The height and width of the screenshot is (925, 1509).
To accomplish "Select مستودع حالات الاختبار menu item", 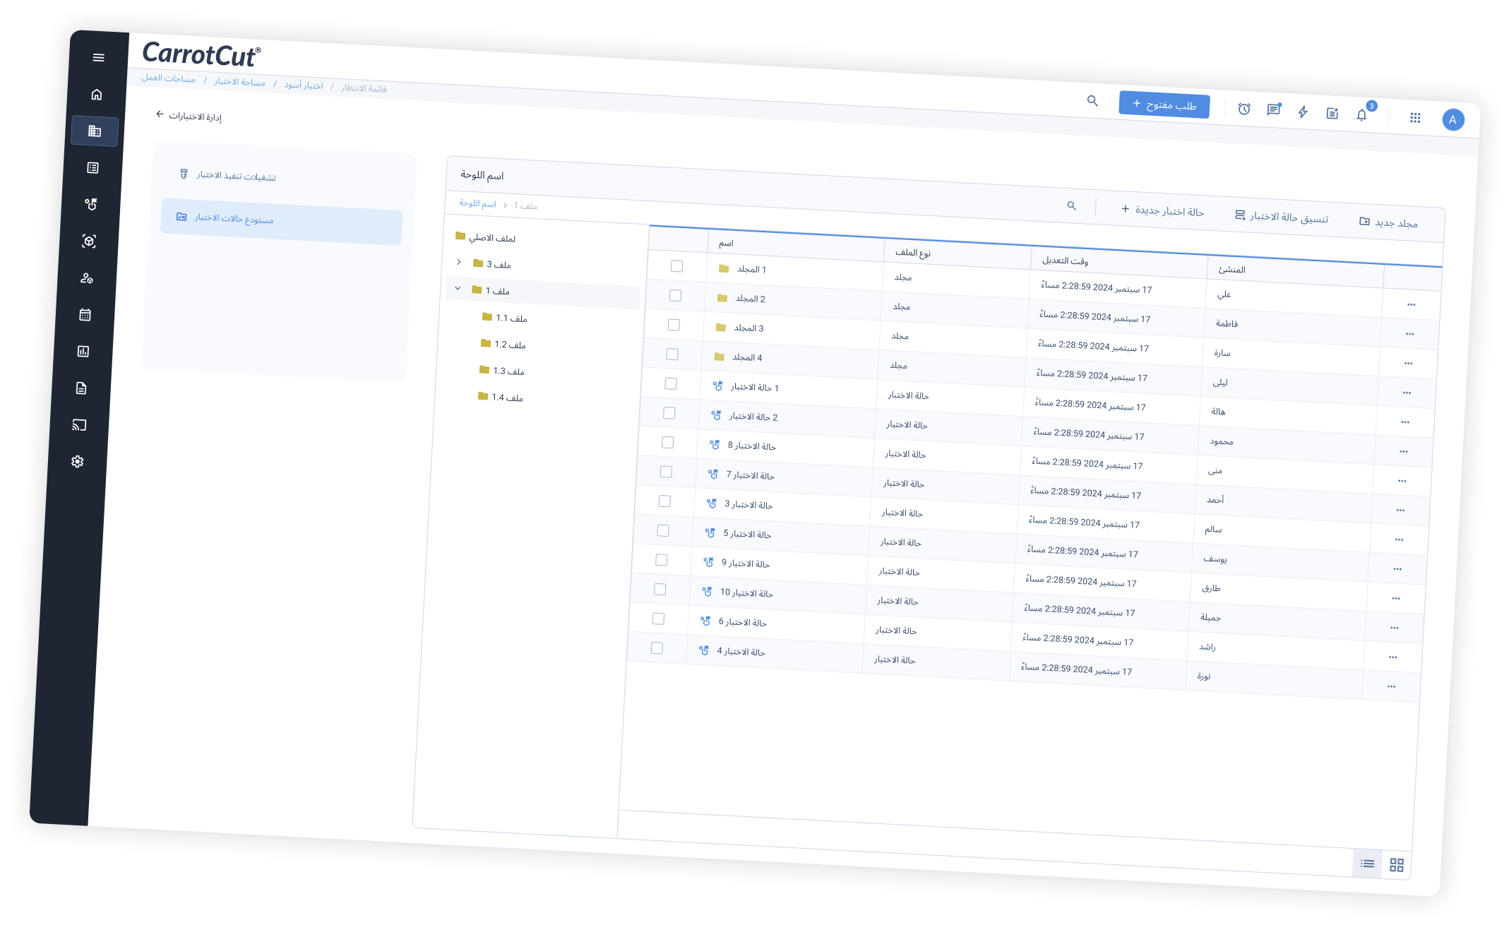I will 282,222.
